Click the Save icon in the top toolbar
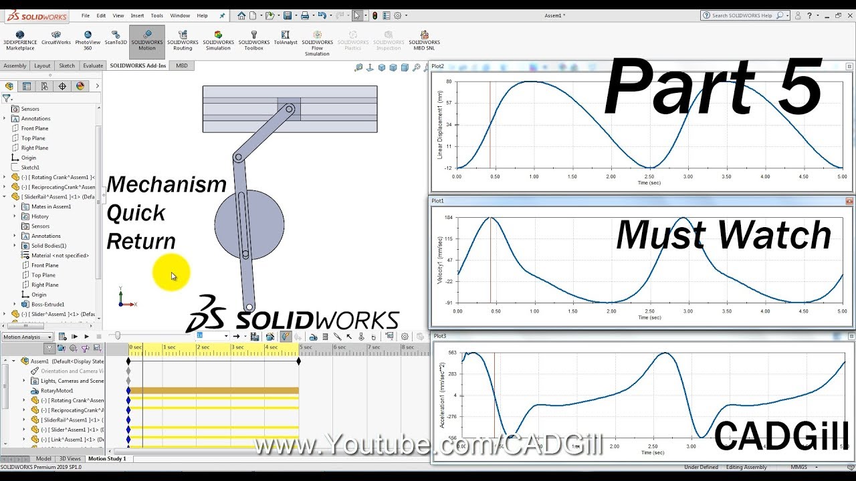This screenshot has height=481, width=856. [x=288, y=15]
